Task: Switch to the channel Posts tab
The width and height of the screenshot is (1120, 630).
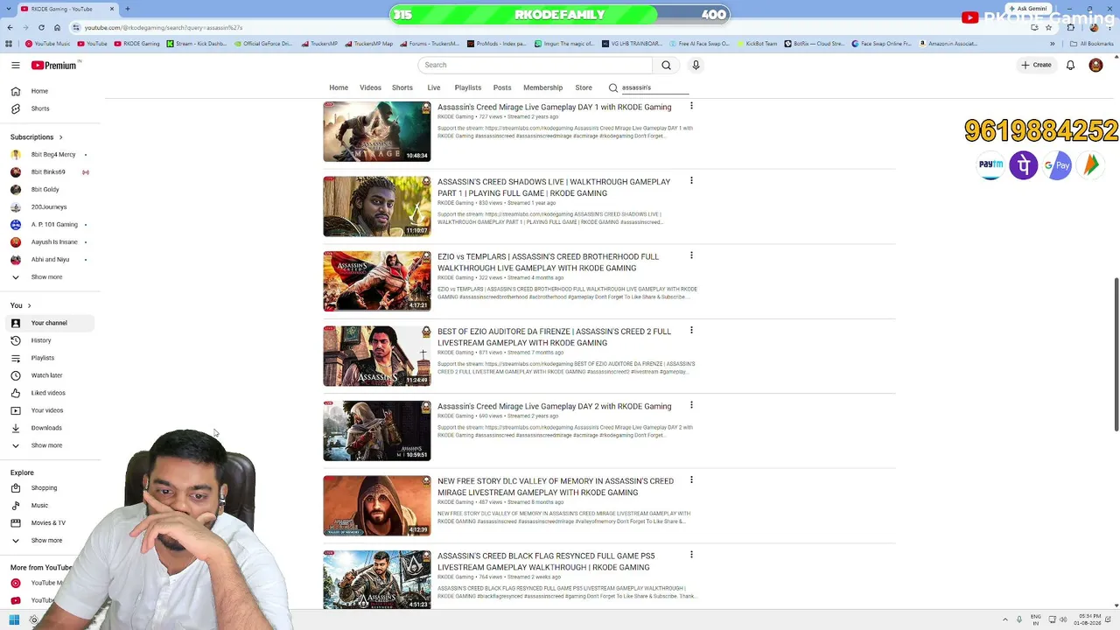Action: pos(502,87)
